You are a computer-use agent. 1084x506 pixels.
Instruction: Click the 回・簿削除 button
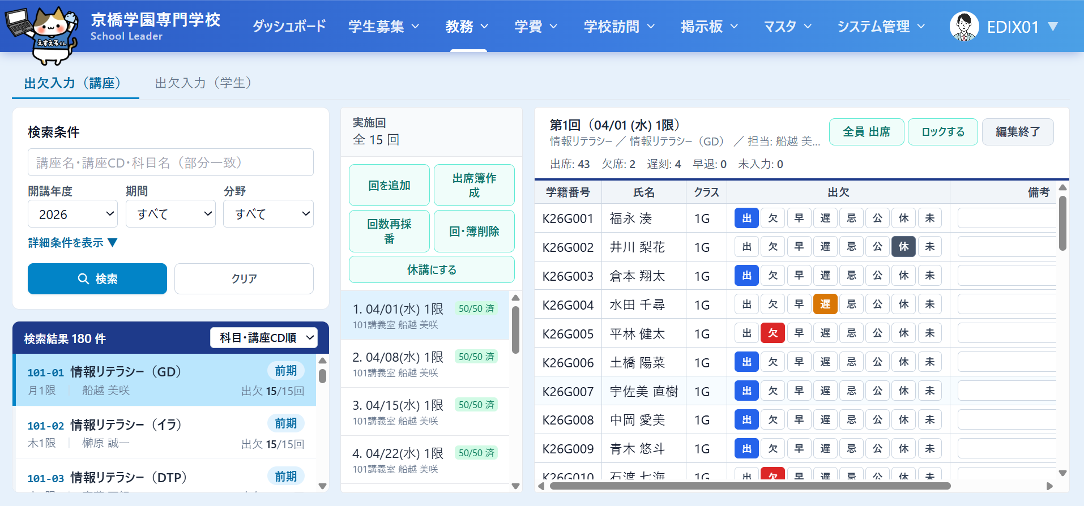click(x=474, y=231)
